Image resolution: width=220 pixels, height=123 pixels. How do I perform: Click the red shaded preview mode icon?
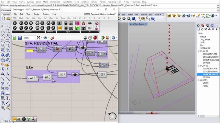[x=95, y=38]
